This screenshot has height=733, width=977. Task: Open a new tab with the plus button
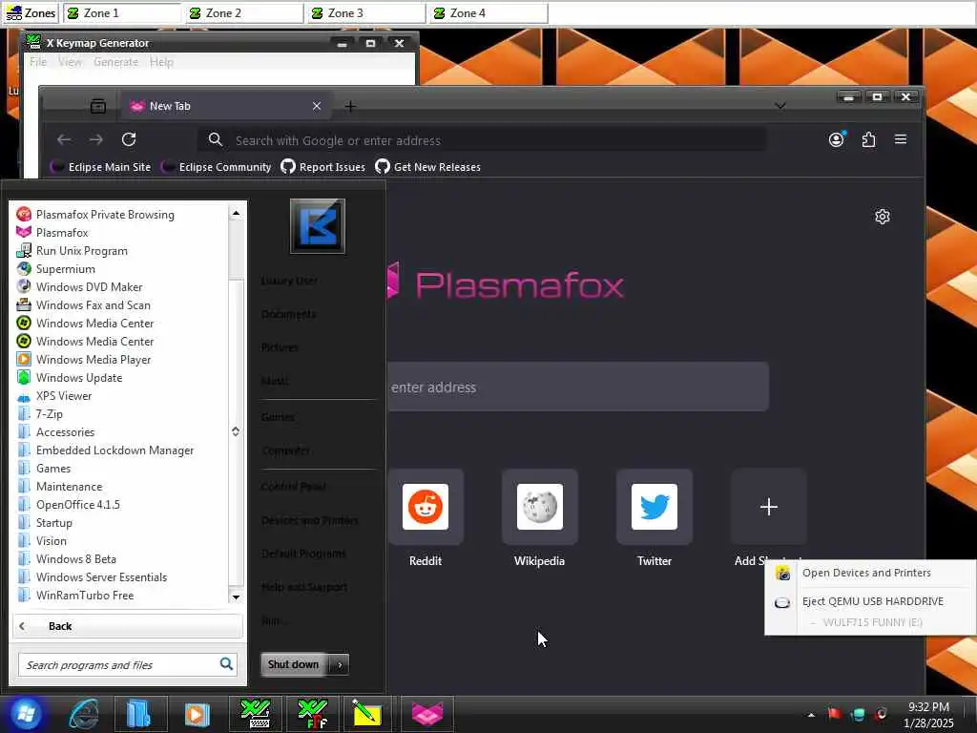point(350,107)
